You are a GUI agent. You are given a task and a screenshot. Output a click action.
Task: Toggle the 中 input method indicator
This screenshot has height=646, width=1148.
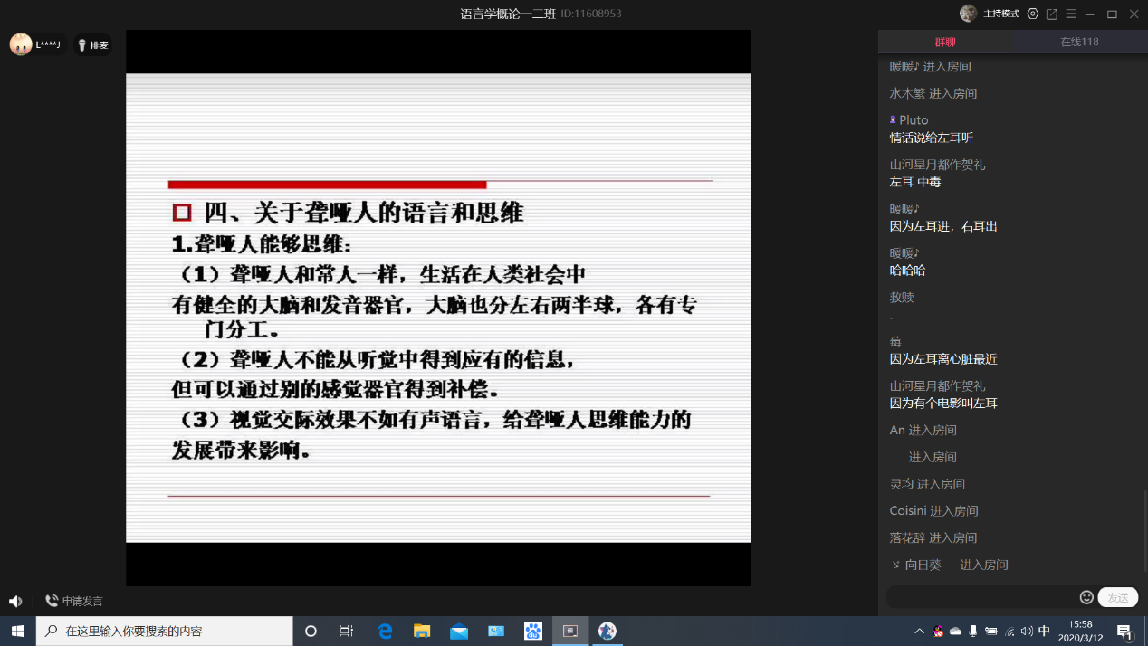pos(1044,632)
